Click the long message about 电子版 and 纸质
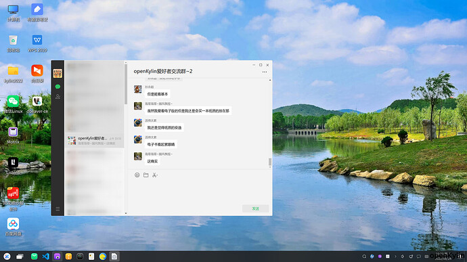The width and height of the screenshot is (467, 262). 188,111
